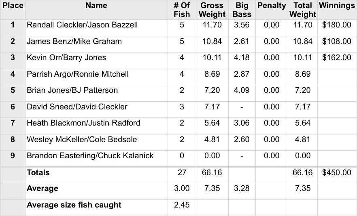The width and height of the screenshot is (357, 216).
Task: Click the Average size fish caught label
Action: coord(74,205)
